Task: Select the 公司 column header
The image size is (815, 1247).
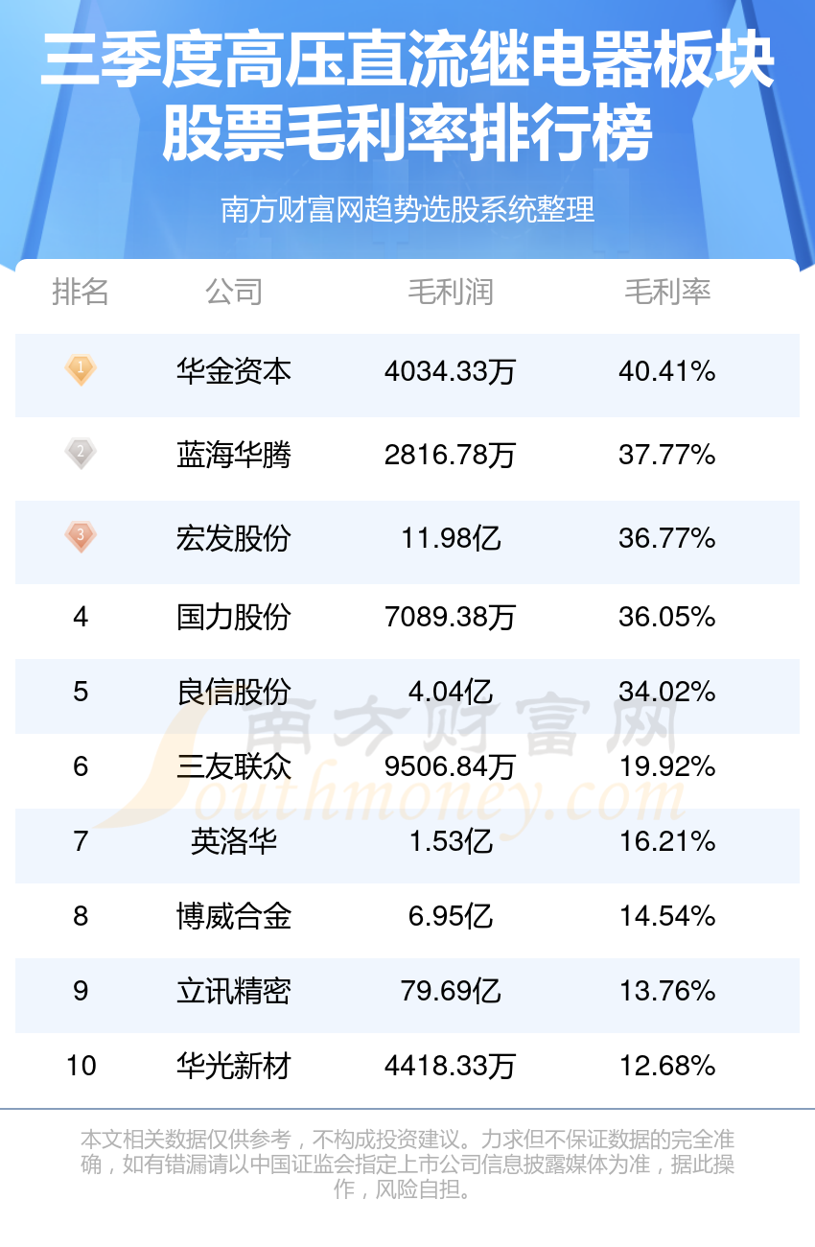Action: click(234, 292)
